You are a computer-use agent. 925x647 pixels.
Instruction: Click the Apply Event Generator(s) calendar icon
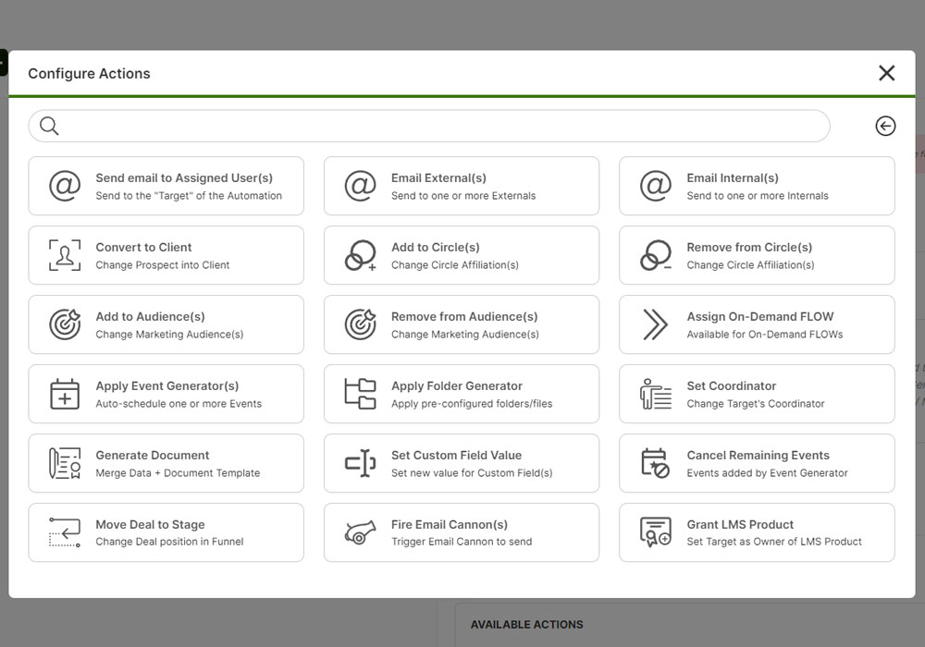[x=65, y=394]
